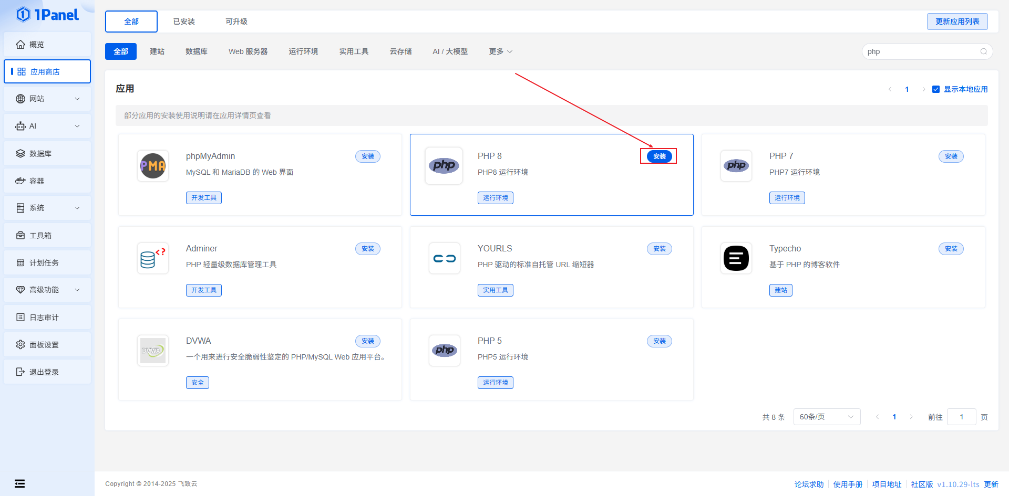1009x496 pixels.
Task: Install DVWA with 安装 button
Action: [x=368, y=341]
